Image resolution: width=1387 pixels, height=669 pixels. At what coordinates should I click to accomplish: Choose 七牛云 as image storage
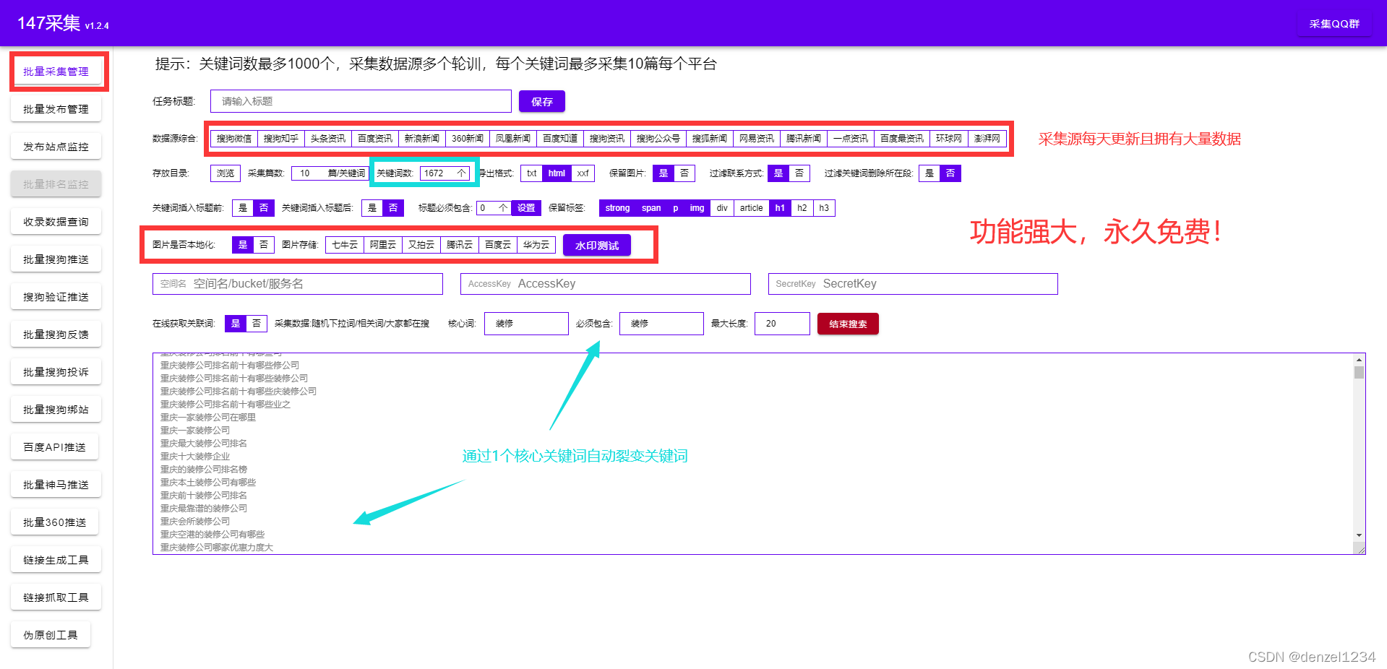[x=344, y=244]
